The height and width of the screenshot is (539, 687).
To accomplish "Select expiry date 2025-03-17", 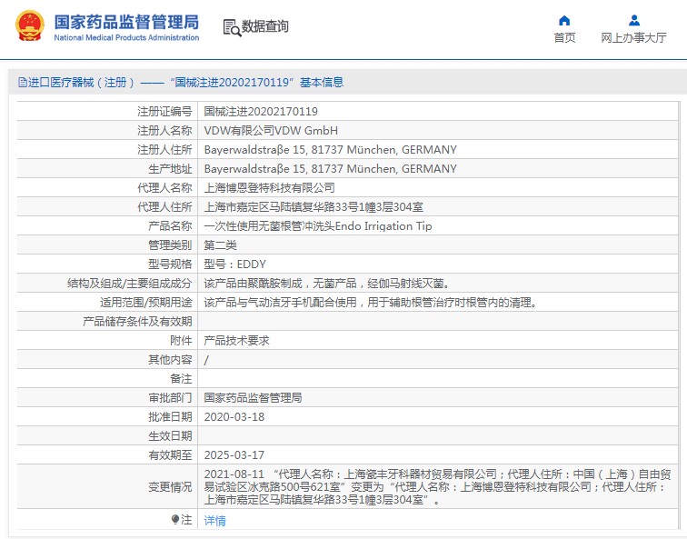I will (x=234, y=454).
